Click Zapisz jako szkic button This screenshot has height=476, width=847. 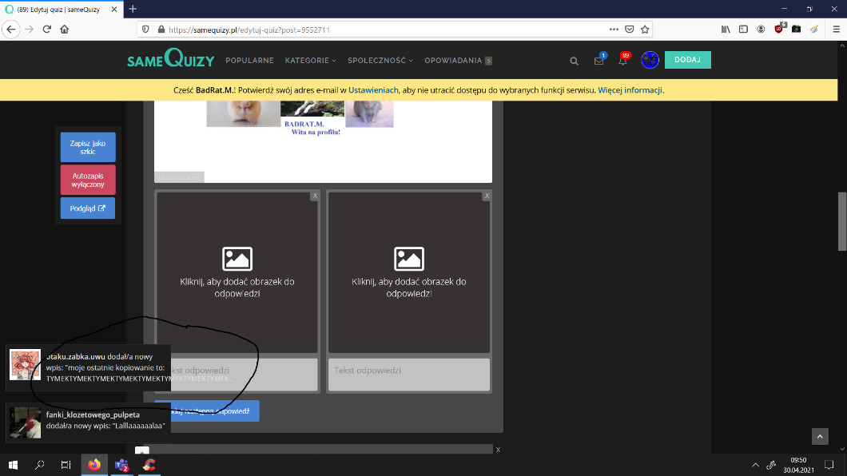tap(88, 147)
